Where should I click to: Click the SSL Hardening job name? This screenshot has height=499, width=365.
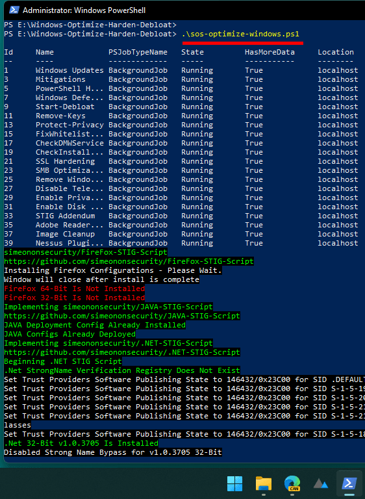point(65,161)
